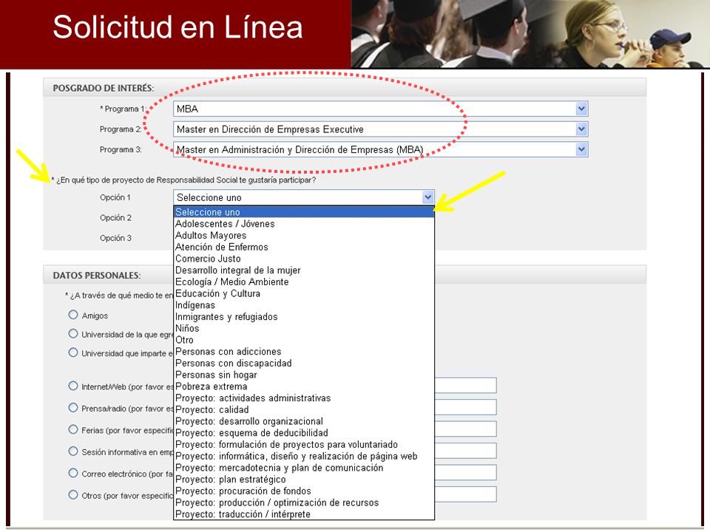
Task: Select 'Proyecto: producción / optimización de recursos'
Action: click(304, 502)
